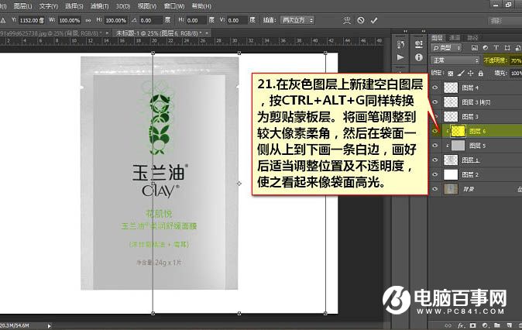Cancel the transform with the circle-slash icon
The image size is (522, 330).
point(361,20)
